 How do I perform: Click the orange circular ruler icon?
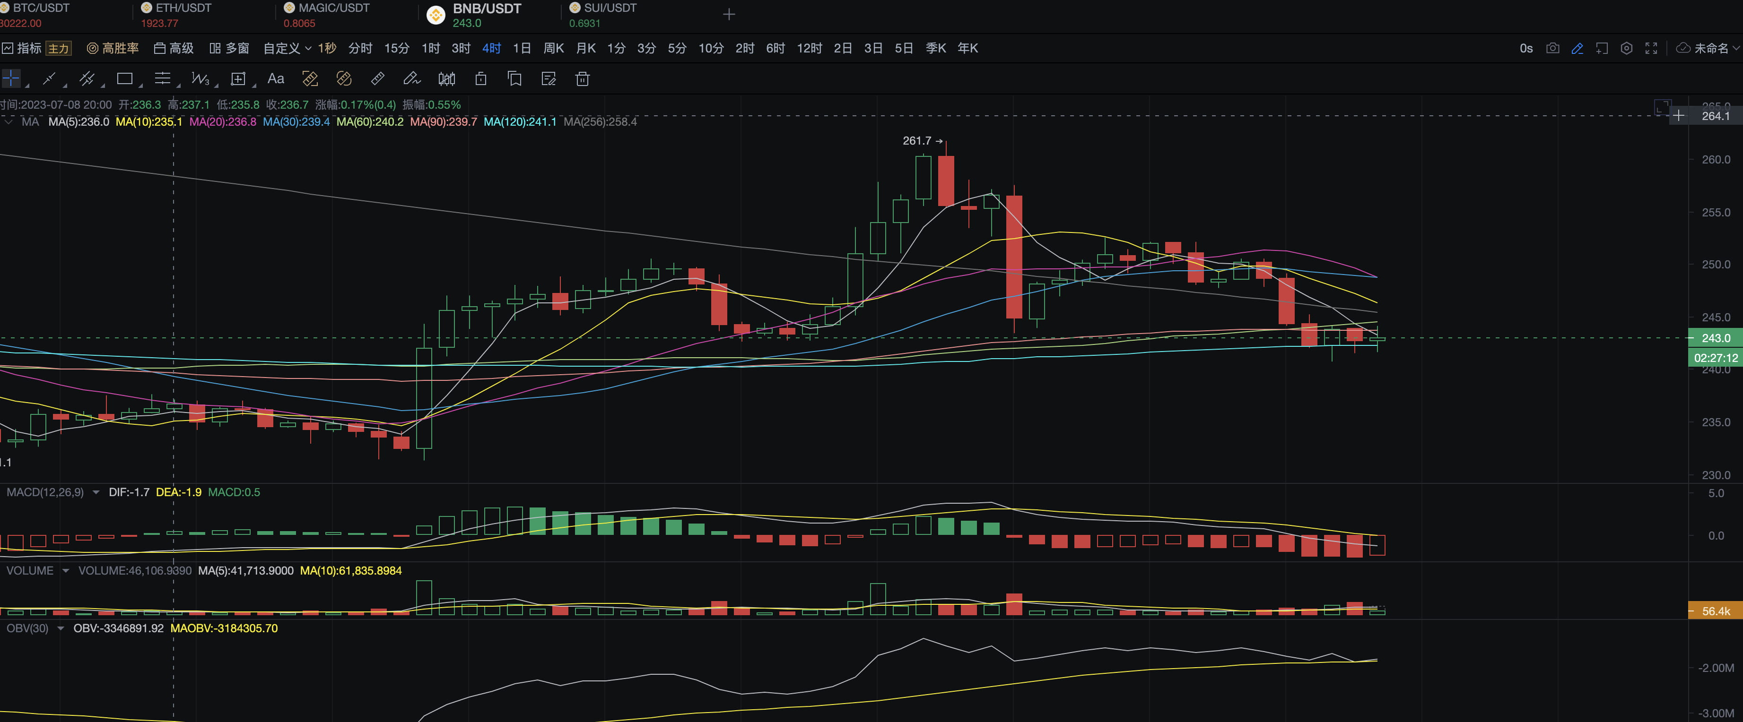pos(344,79)
